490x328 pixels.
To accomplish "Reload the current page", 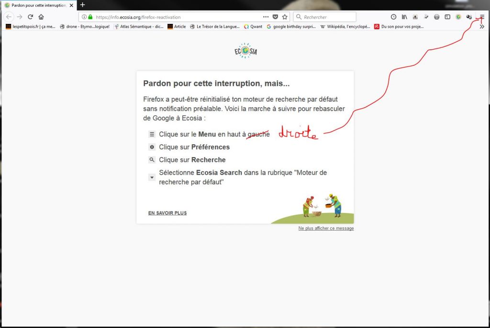I will 30,17.
